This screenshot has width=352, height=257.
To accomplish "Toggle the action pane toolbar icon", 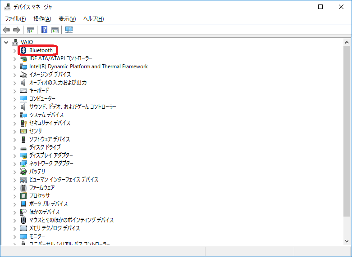I will point(55,30).
